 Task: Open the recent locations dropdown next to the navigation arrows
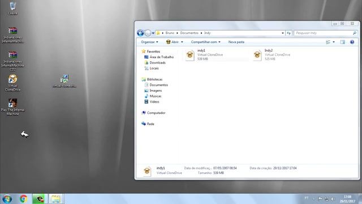(x=153, y=33)
